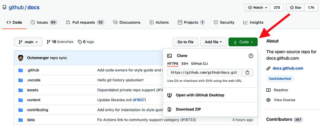Click the ZIP file icon

coord(169,109)
